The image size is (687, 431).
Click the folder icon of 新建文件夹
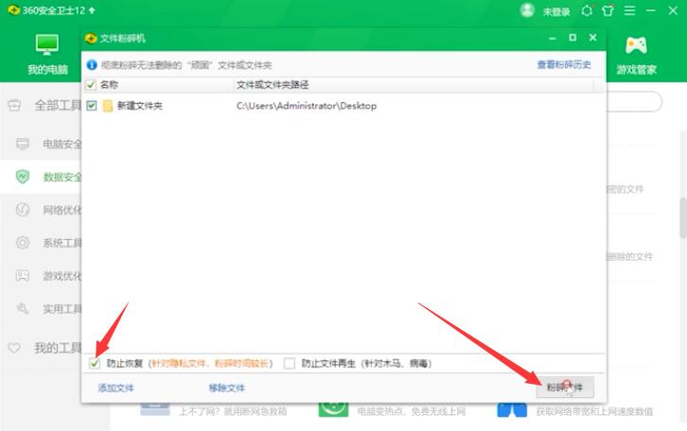[x=108, y=106]
